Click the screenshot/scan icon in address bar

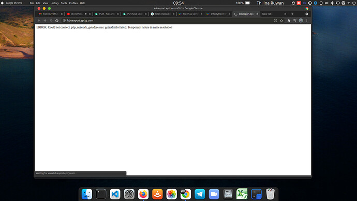pos(275,21)
